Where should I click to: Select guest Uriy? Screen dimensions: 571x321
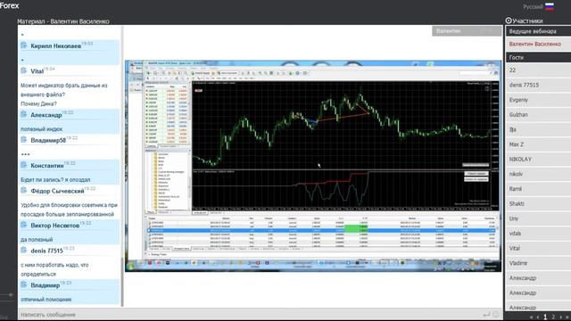(538, 218)
